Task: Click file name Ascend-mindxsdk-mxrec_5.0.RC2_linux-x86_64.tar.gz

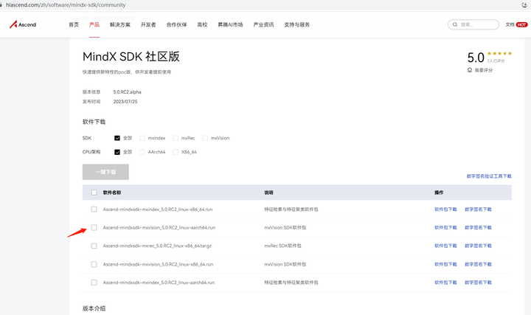Action: point(157,246)
